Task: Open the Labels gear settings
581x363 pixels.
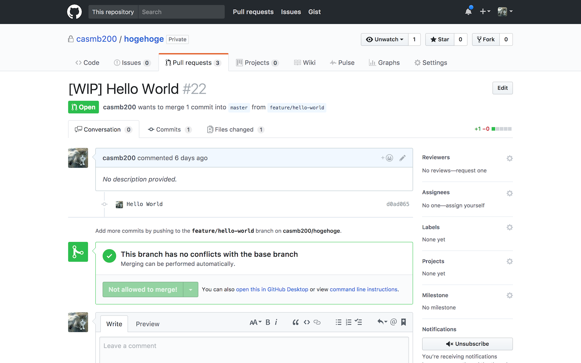Action: [x=509, y=227]
